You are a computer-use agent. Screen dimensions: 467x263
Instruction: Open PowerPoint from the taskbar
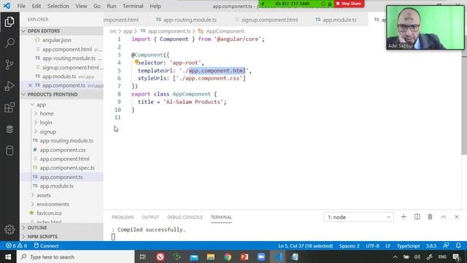point(244,256)
